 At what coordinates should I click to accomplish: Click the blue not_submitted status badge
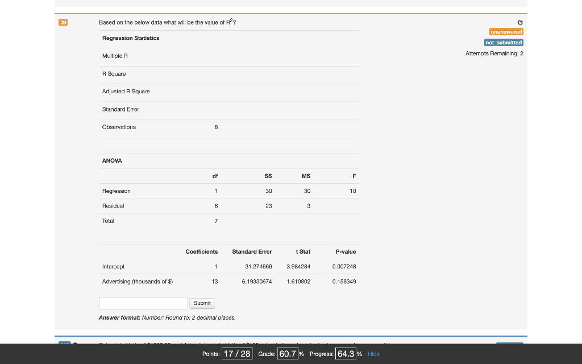pos(504,42)
